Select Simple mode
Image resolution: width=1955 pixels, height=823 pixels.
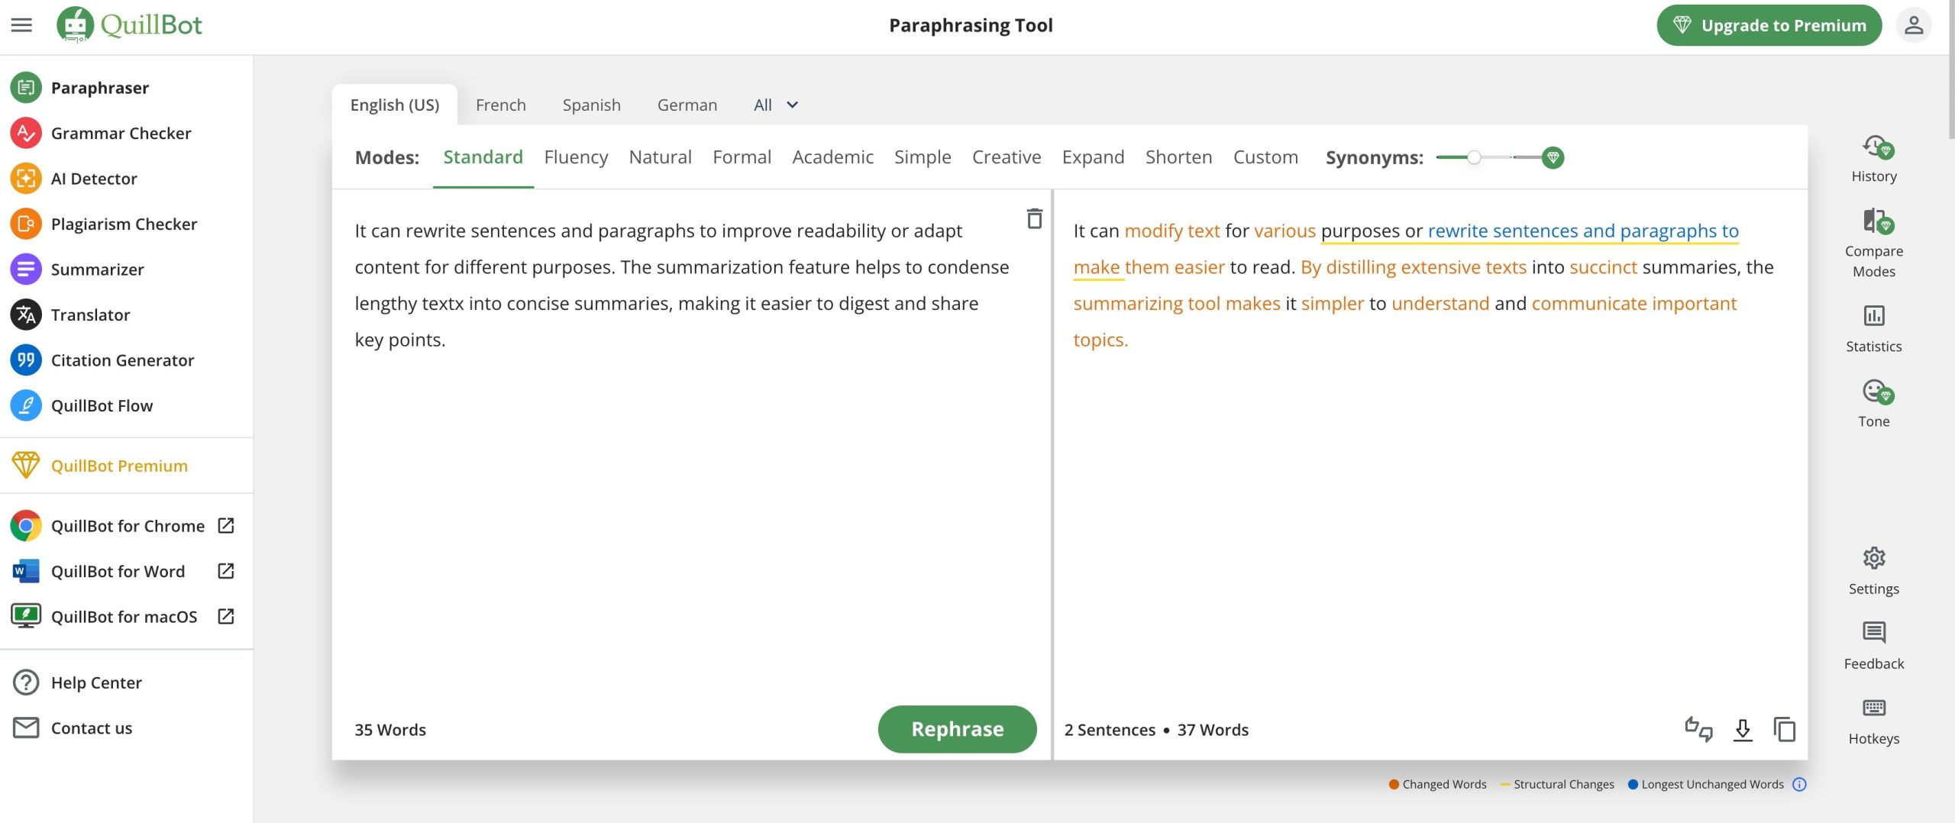pyautogui.click(x=923, y=157)
